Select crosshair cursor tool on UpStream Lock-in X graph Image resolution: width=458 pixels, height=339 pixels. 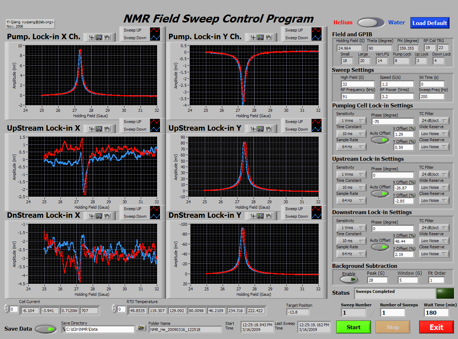91,129
